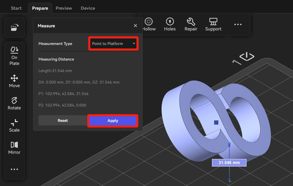Screen dimensions: 293x186
Task: Click the open file folder icon
Action: (x=14, y=28)
